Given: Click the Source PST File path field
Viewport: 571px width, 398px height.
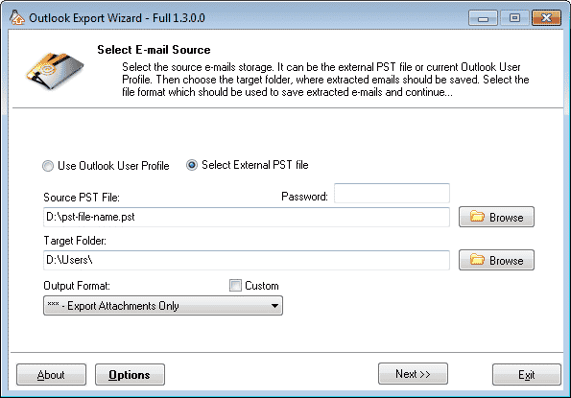Looking at the screenshot, I should pos(247,217).
